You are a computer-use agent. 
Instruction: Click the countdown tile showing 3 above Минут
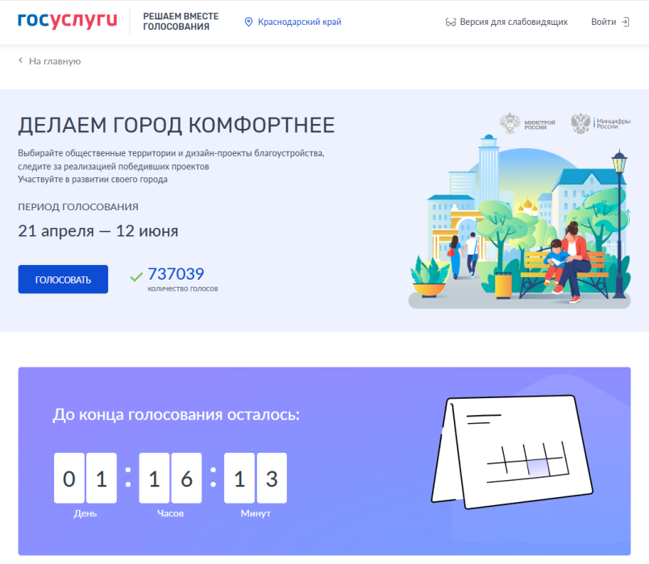[272, 478]
